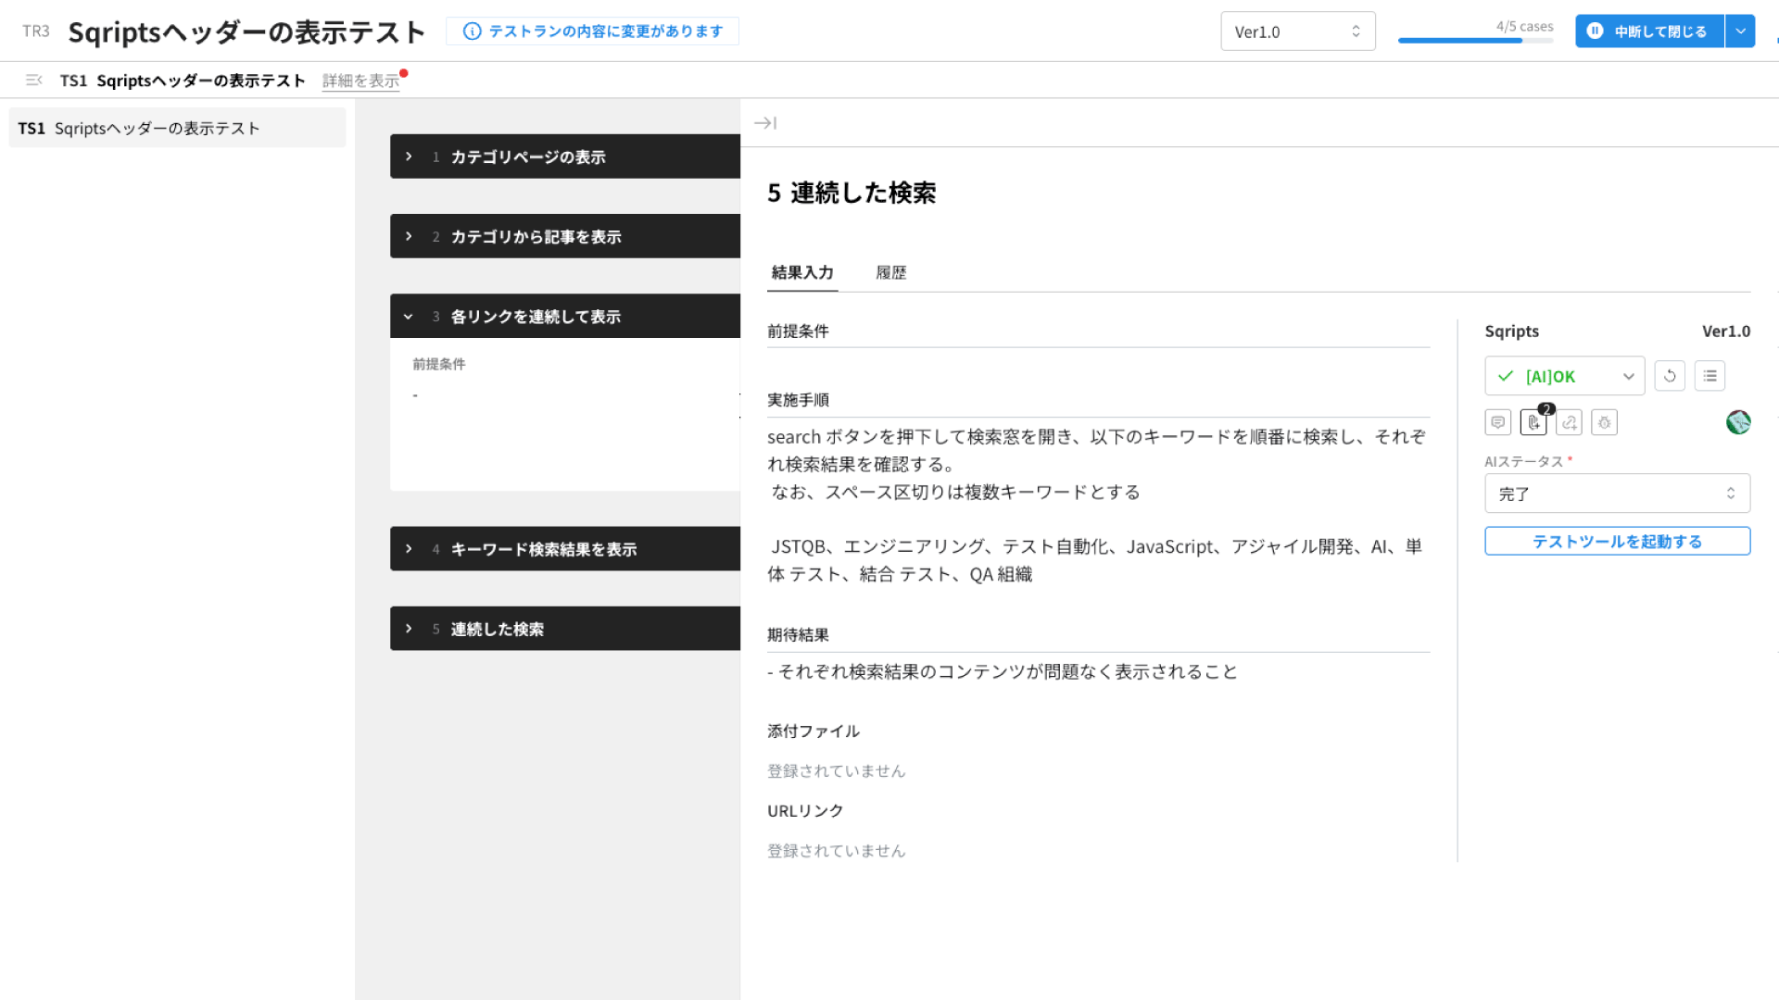Viewport: 1779px width, 1000px height.
Task: Click the bug report icon
Action: [x=1605, y=423]
